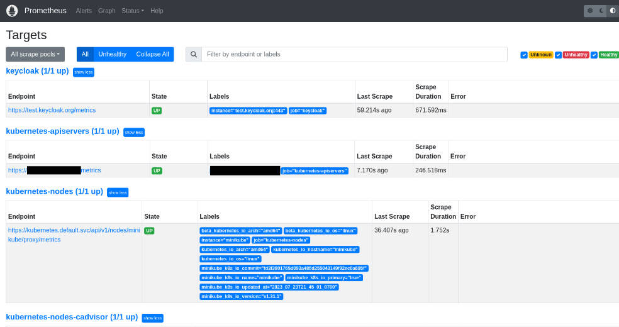Screen dimensions: 619x327
Task: Click the UP badge in kubernetes-apiservers row
Action: click(157, 171)
